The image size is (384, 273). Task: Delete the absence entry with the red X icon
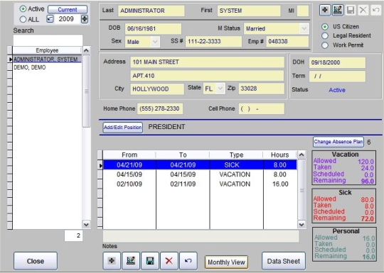click(169, 261)
